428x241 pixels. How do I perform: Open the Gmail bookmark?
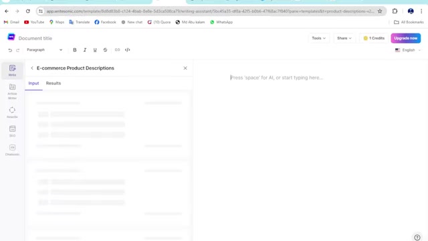11,22
